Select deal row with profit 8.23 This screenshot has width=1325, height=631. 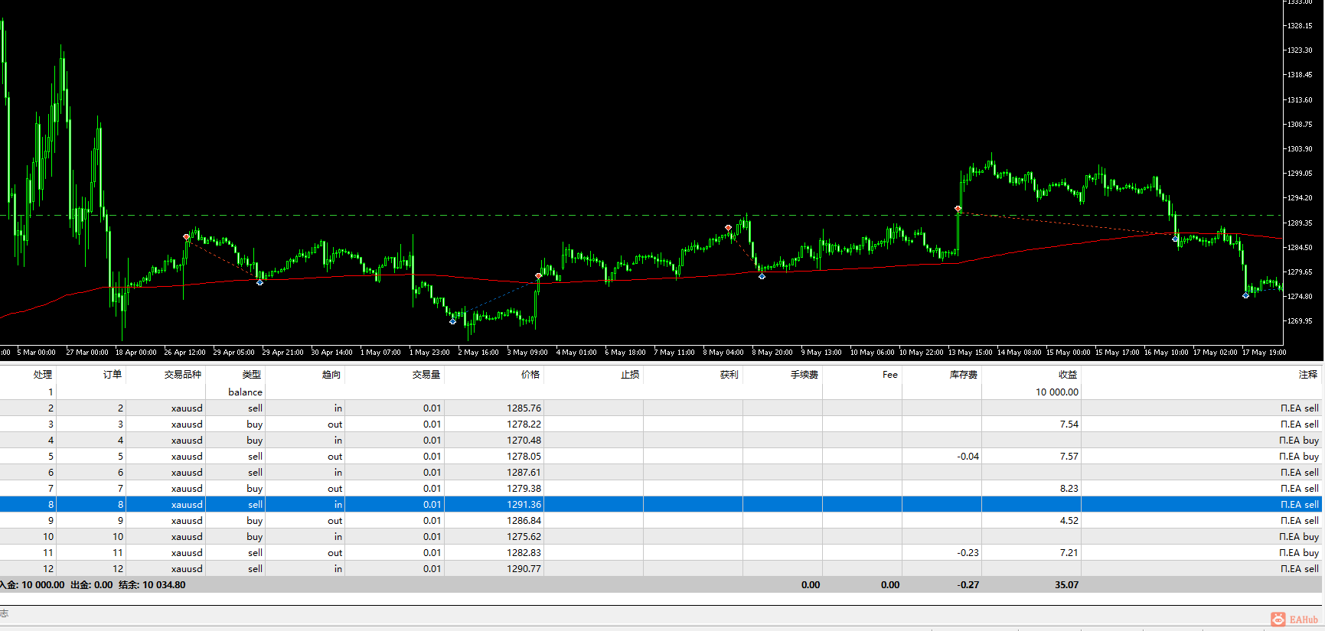tap(536, 488)
